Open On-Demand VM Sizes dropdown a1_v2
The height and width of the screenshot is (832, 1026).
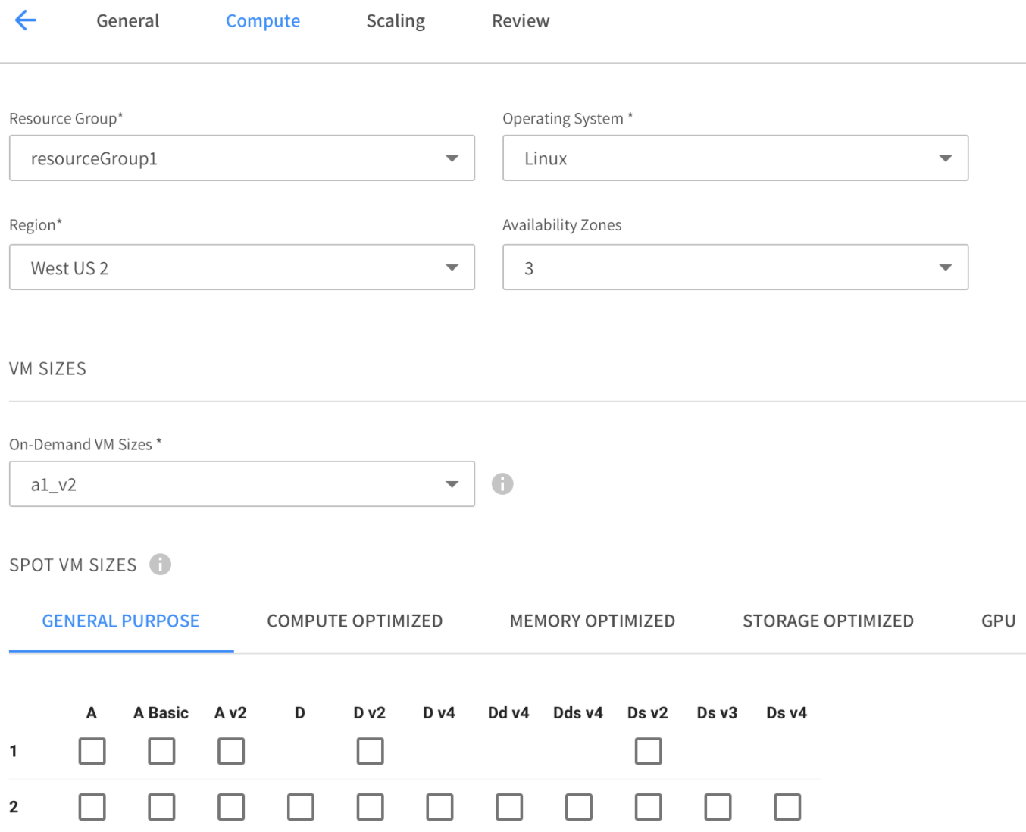click(x=242, y=484)
